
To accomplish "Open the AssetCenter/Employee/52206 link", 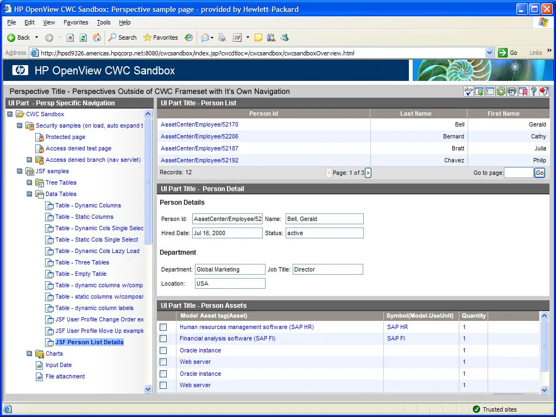I will tap(199, 136).
